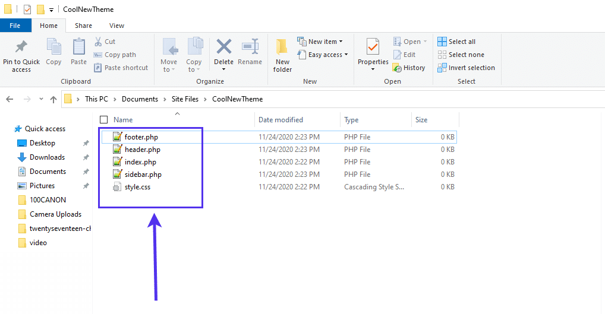605x314 pixels.
Task: Click the Pin to Quick access icon
Action: [21, 47]
